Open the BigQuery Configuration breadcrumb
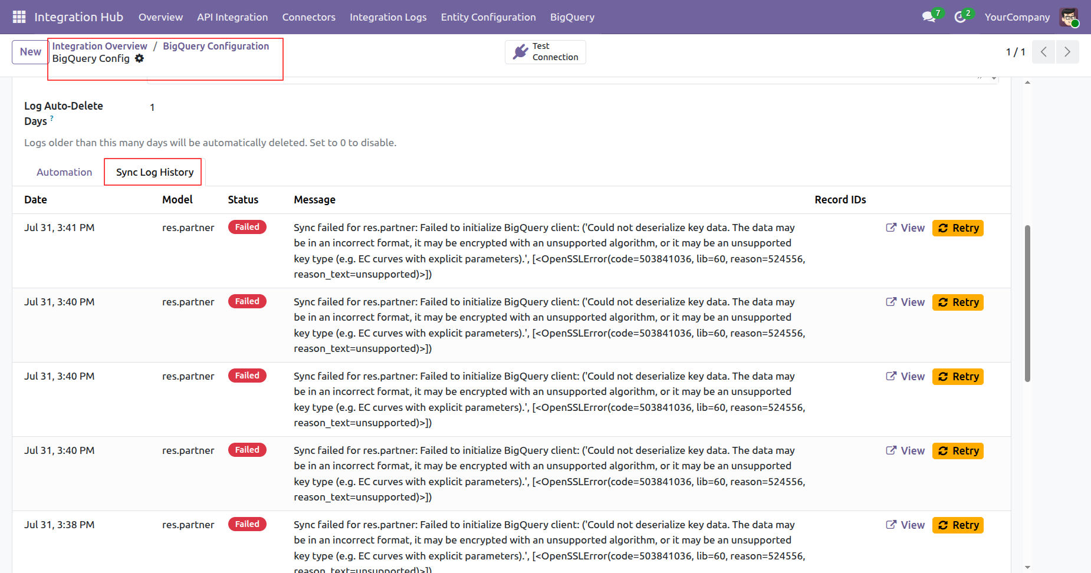This screenshot has height=573, width=1091. [216, 46]
